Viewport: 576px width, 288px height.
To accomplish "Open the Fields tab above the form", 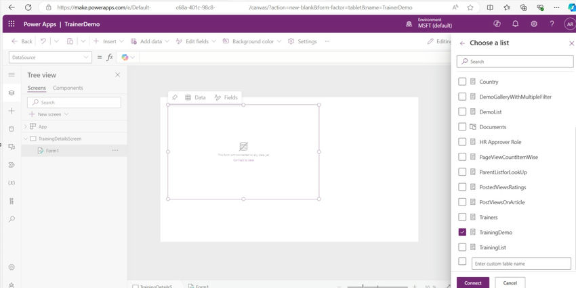I will pyautogui.click(x=226, y=97).
